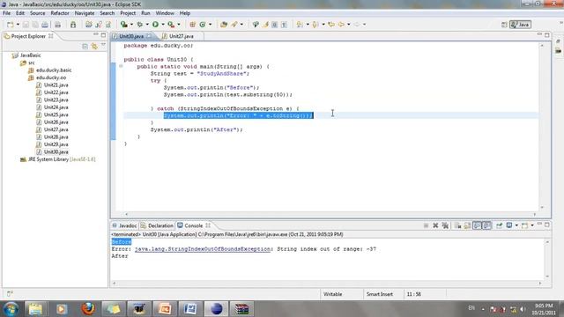This screenshot has height=317, width=564.
Task: Open the New wizard dropdown arrow
Action: 18,25
